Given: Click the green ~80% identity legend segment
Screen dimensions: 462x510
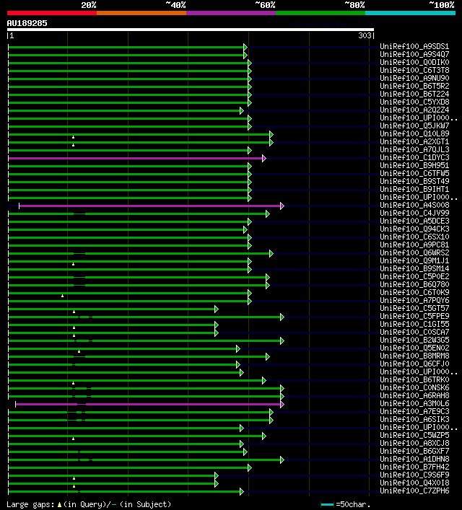Looking at the screenshot, I should [x=321, y=13].
